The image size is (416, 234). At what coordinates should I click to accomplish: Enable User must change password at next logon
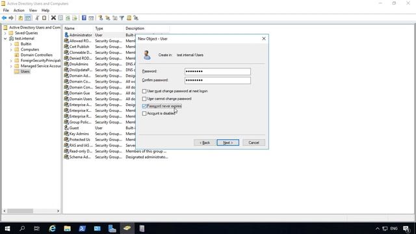[x=144, y=91]
